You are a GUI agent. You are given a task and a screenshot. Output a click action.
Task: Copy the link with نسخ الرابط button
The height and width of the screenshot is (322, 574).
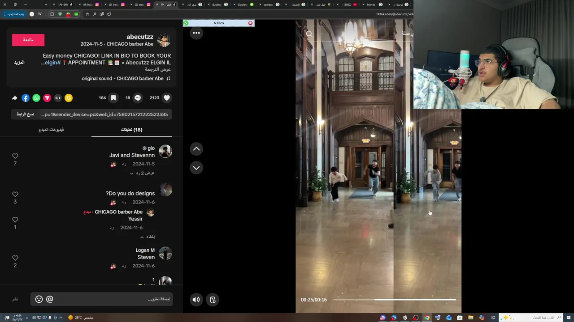(26, 114)
